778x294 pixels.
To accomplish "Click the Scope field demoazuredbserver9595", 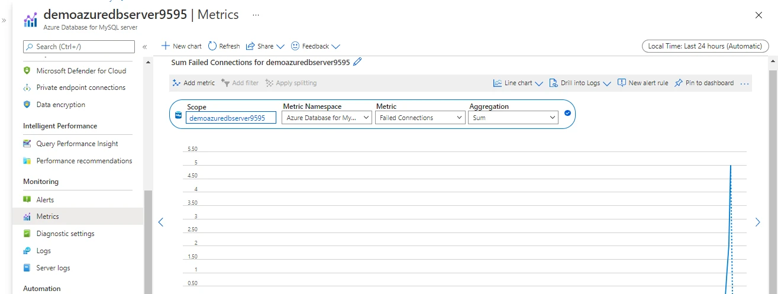I will [231, 118].
